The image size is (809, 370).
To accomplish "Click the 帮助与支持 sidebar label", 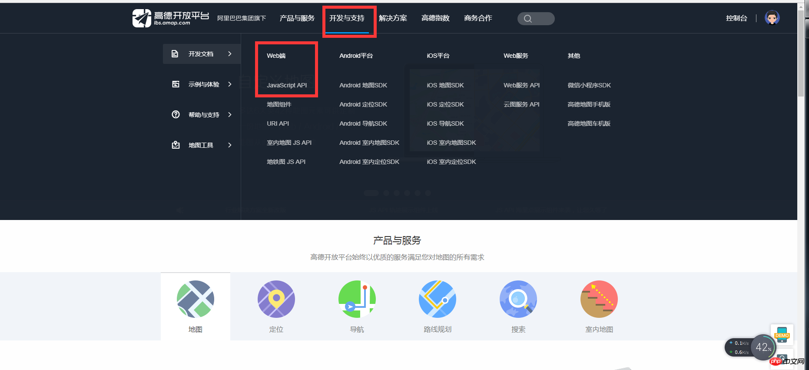I will click(x=204, y=115).
